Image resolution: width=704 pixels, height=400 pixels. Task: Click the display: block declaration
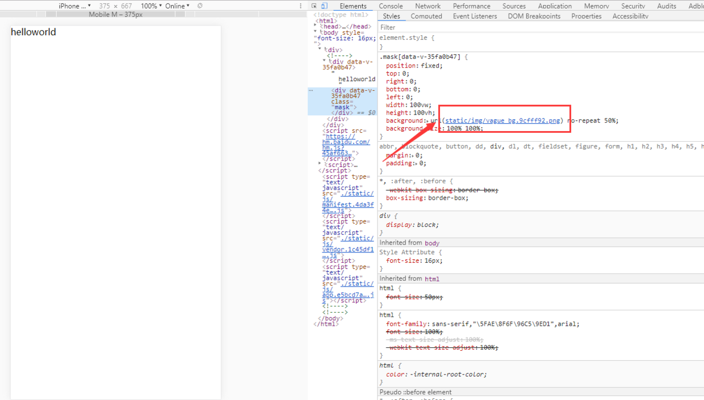pyautogui.click(x=413, y=225)
